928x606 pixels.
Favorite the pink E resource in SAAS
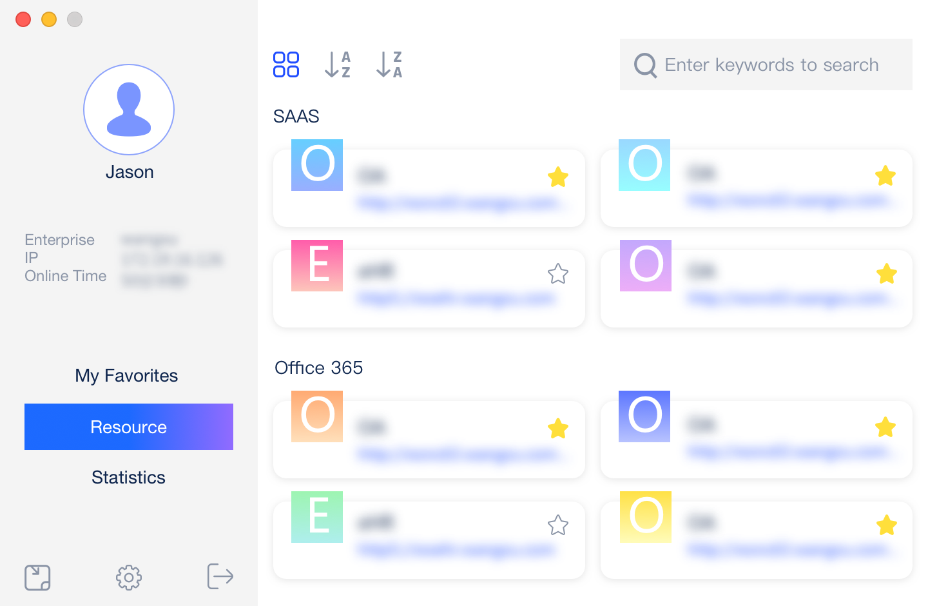click(558, 274)
